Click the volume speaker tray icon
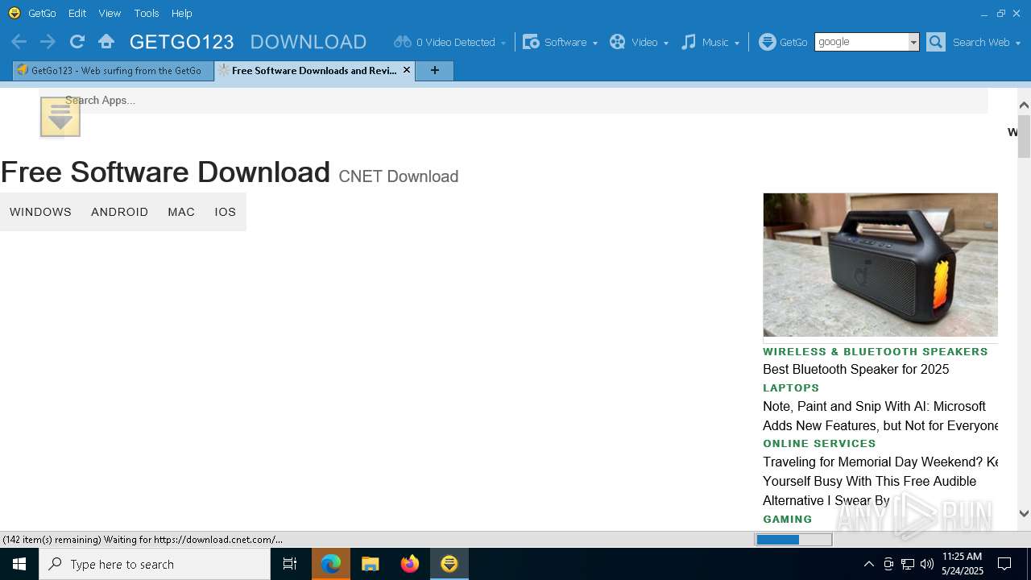 927,564
